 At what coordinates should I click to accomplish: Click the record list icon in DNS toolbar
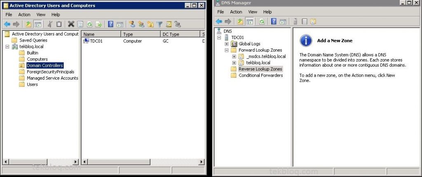pos(304,21)
